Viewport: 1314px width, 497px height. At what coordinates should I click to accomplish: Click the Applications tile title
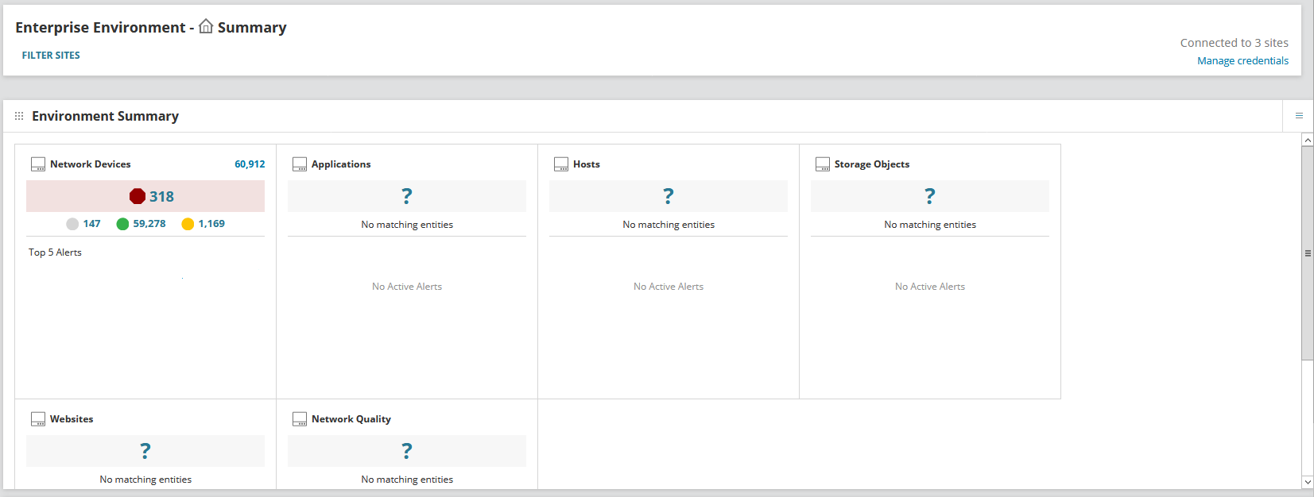(341, 164)
